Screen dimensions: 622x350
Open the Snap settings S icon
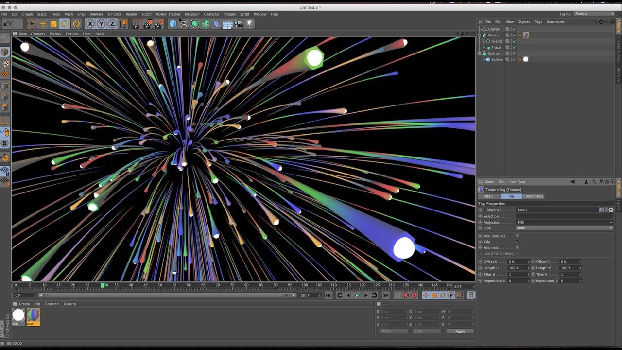tap(5, 143)
